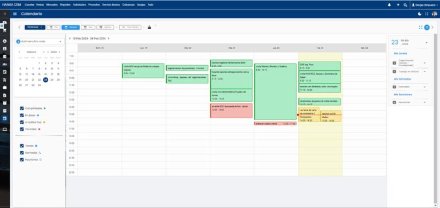This screenshot has width=440, height=208.
Task: Uncheck the Tareas checkbox
Action: [22, 146]
